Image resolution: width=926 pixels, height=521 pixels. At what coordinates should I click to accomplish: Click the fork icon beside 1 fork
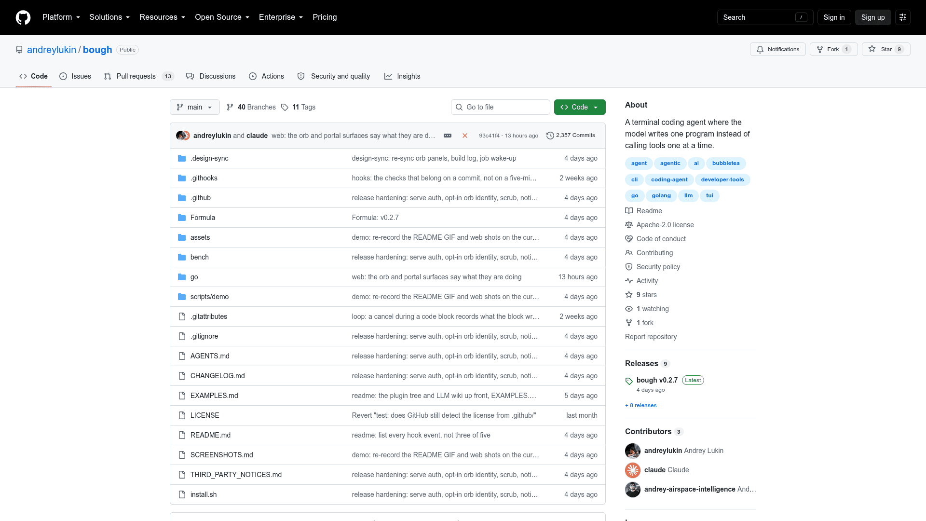[629, 323]
